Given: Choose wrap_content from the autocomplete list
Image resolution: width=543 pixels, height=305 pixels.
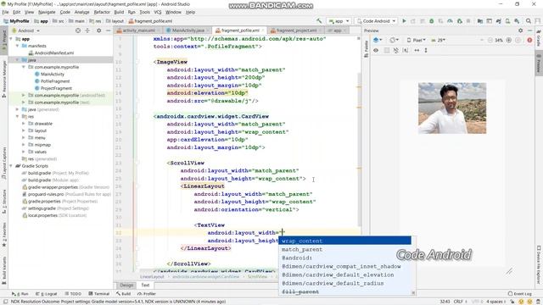Looking at the screenshot, I should [345, 241].
